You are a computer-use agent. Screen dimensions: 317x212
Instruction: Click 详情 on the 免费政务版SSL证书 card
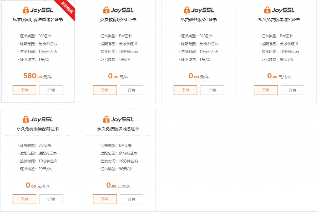tap(212, 90)
